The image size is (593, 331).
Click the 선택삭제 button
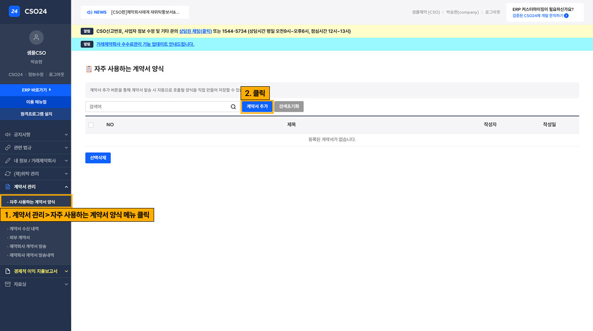pyautogui.click(x=98, y=158)
